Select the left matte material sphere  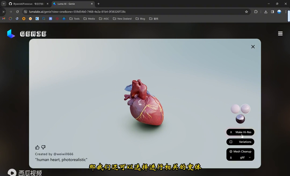235,109
